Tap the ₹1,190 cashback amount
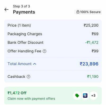 [93, 77]
